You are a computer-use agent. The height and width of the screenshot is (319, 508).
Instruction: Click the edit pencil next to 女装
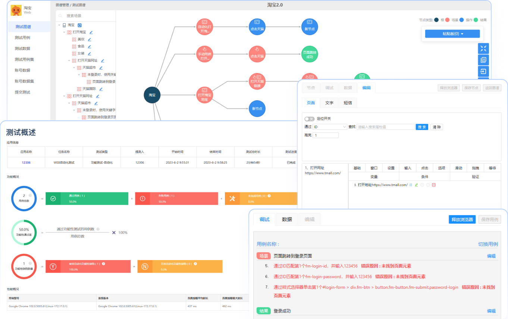(x=90, y=53)
